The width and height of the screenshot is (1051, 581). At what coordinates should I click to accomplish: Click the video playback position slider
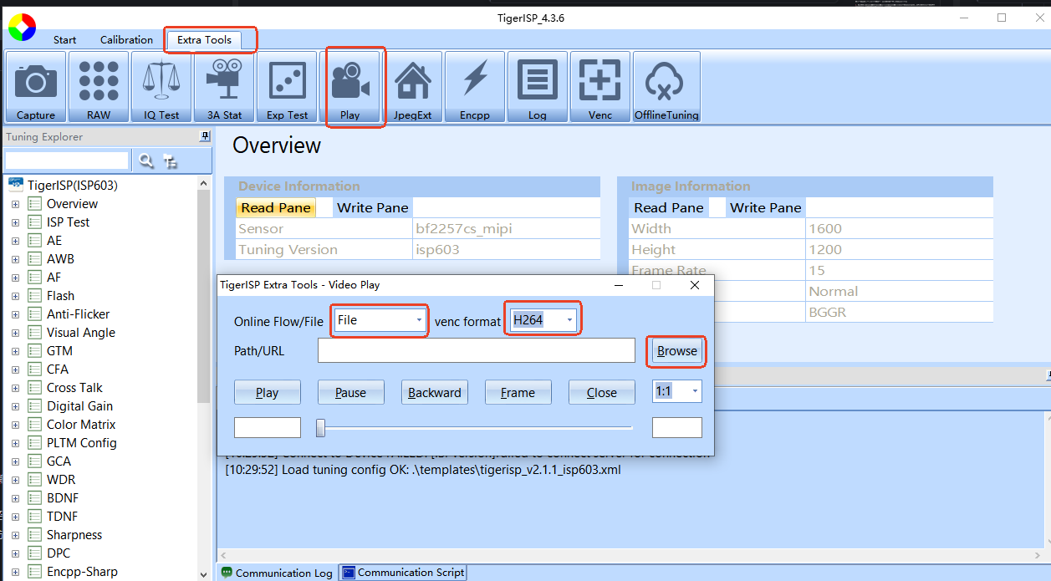[x=475, y=428]
